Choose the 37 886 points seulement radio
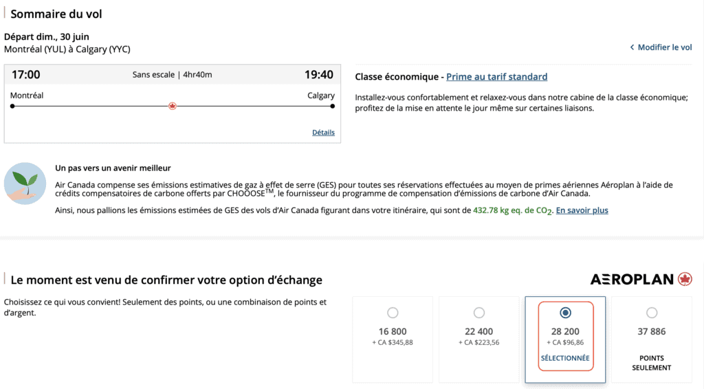This screenshot has width=704, height=389. coord(652,313)
